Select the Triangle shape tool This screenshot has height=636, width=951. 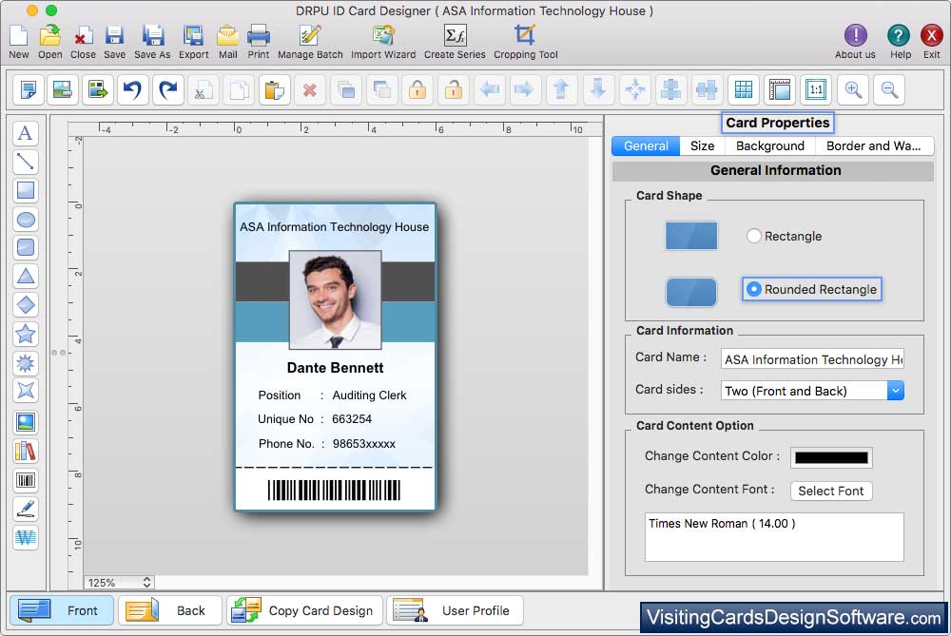(26, 277)
